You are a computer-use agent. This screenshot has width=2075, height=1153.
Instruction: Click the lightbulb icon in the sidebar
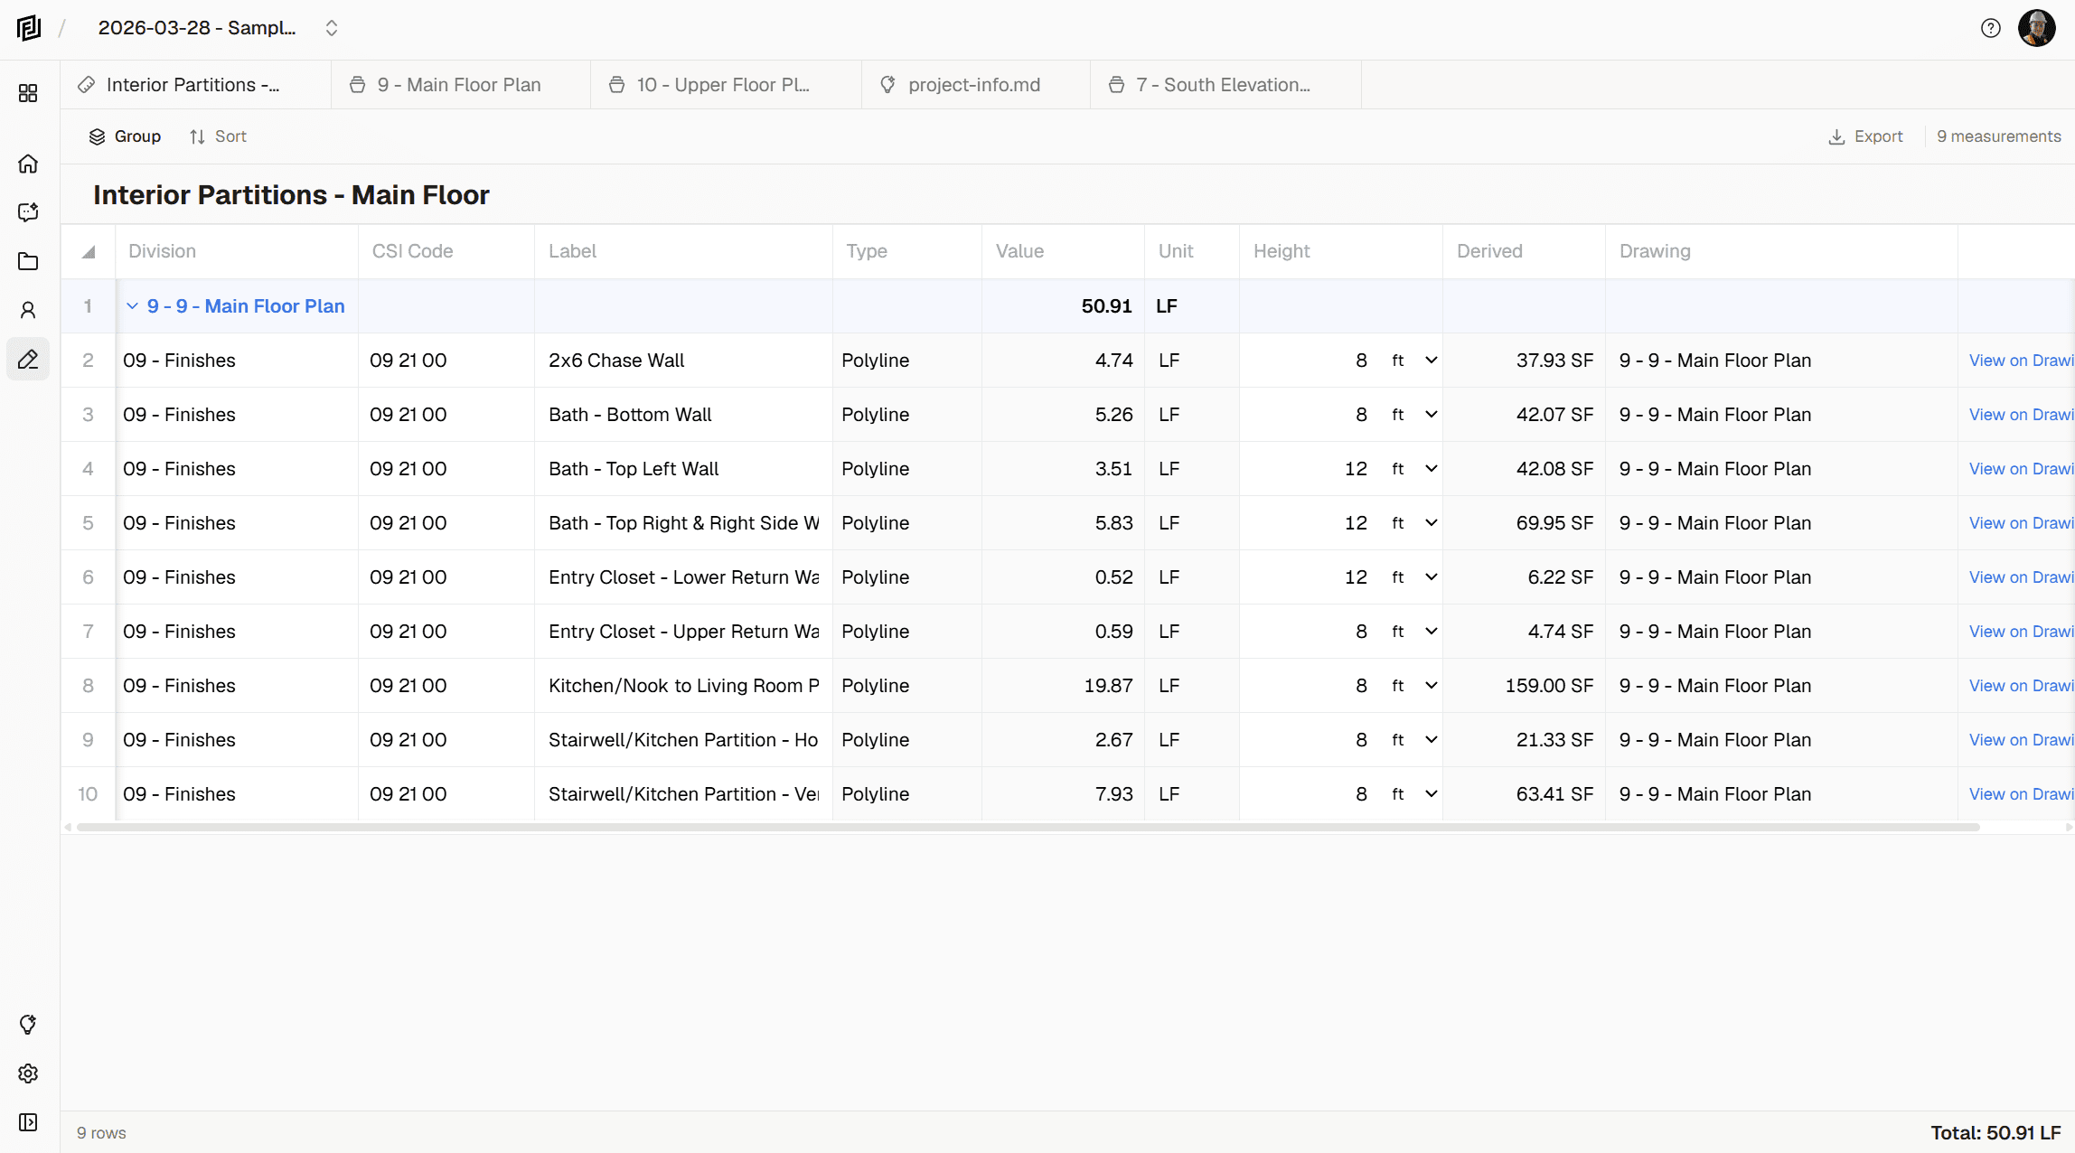[28, 1025]
